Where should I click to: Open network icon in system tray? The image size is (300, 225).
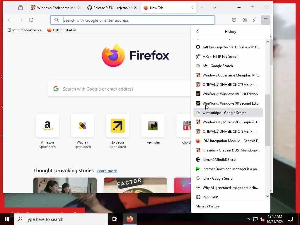pyautogui.click(x=255, y=219)
